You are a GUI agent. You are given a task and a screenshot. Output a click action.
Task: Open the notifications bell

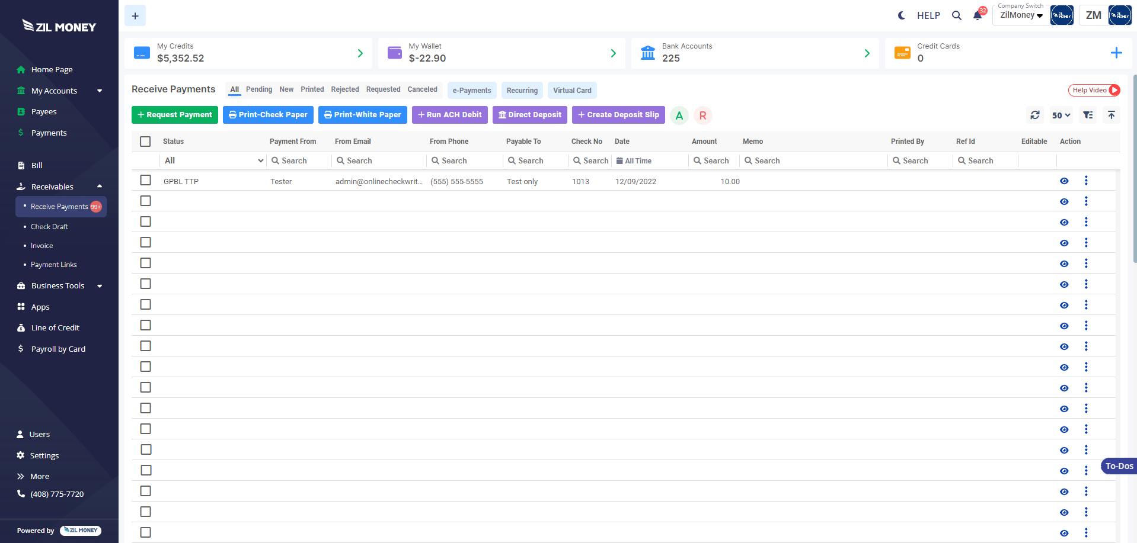[x=978, y=15]
